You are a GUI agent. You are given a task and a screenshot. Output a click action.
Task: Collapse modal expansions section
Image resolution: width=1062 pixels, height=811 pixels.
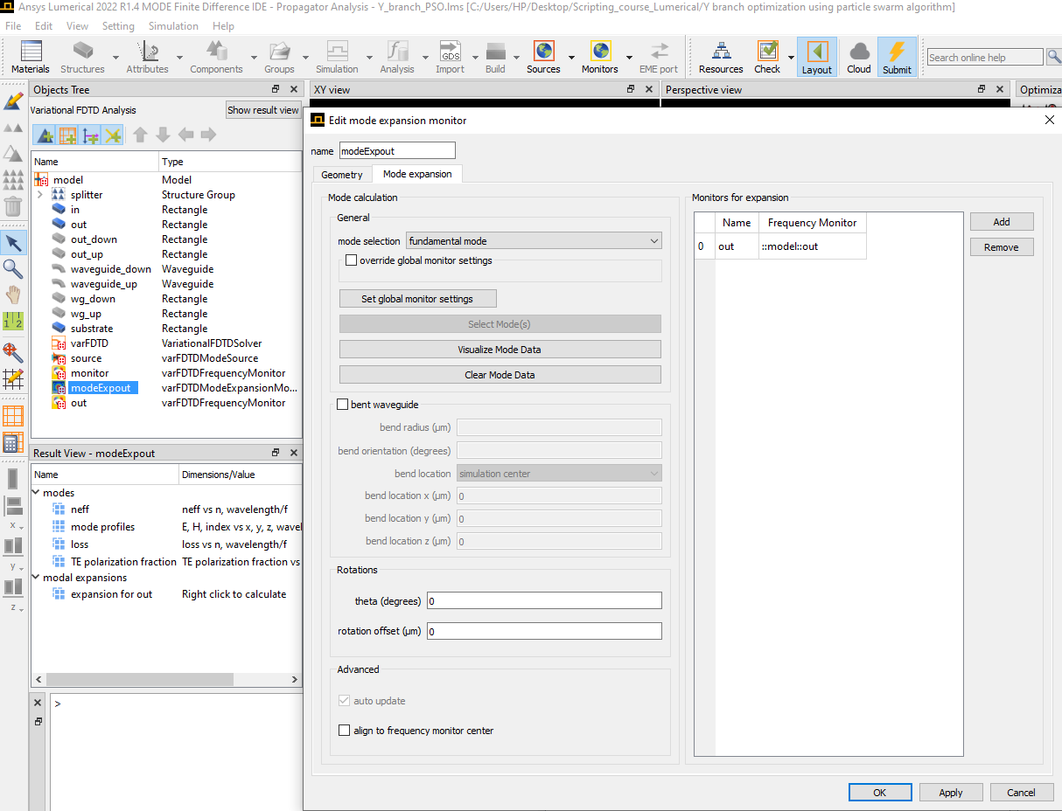click(x=36, y=578)
